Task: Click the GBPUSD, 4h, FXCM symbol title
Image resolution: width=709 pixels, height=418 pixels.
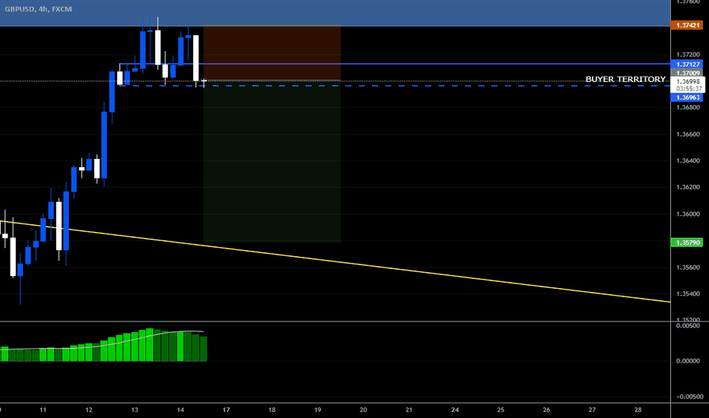Action: click(x=38, y=8)
